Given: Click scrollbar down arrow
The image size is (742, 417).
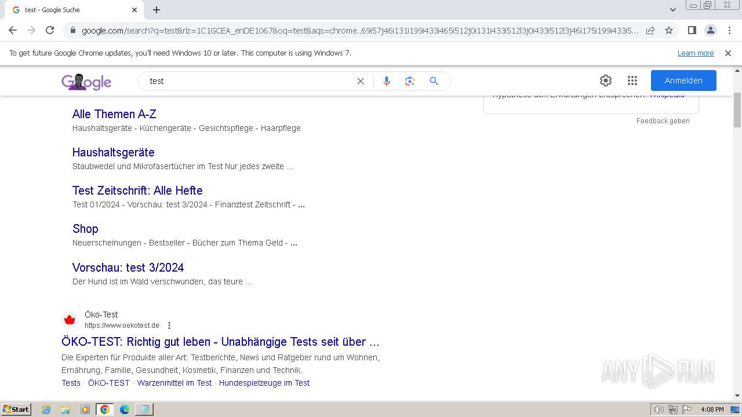Looking at the screenshot, I should pyautogui.click(x=737, y=396).
